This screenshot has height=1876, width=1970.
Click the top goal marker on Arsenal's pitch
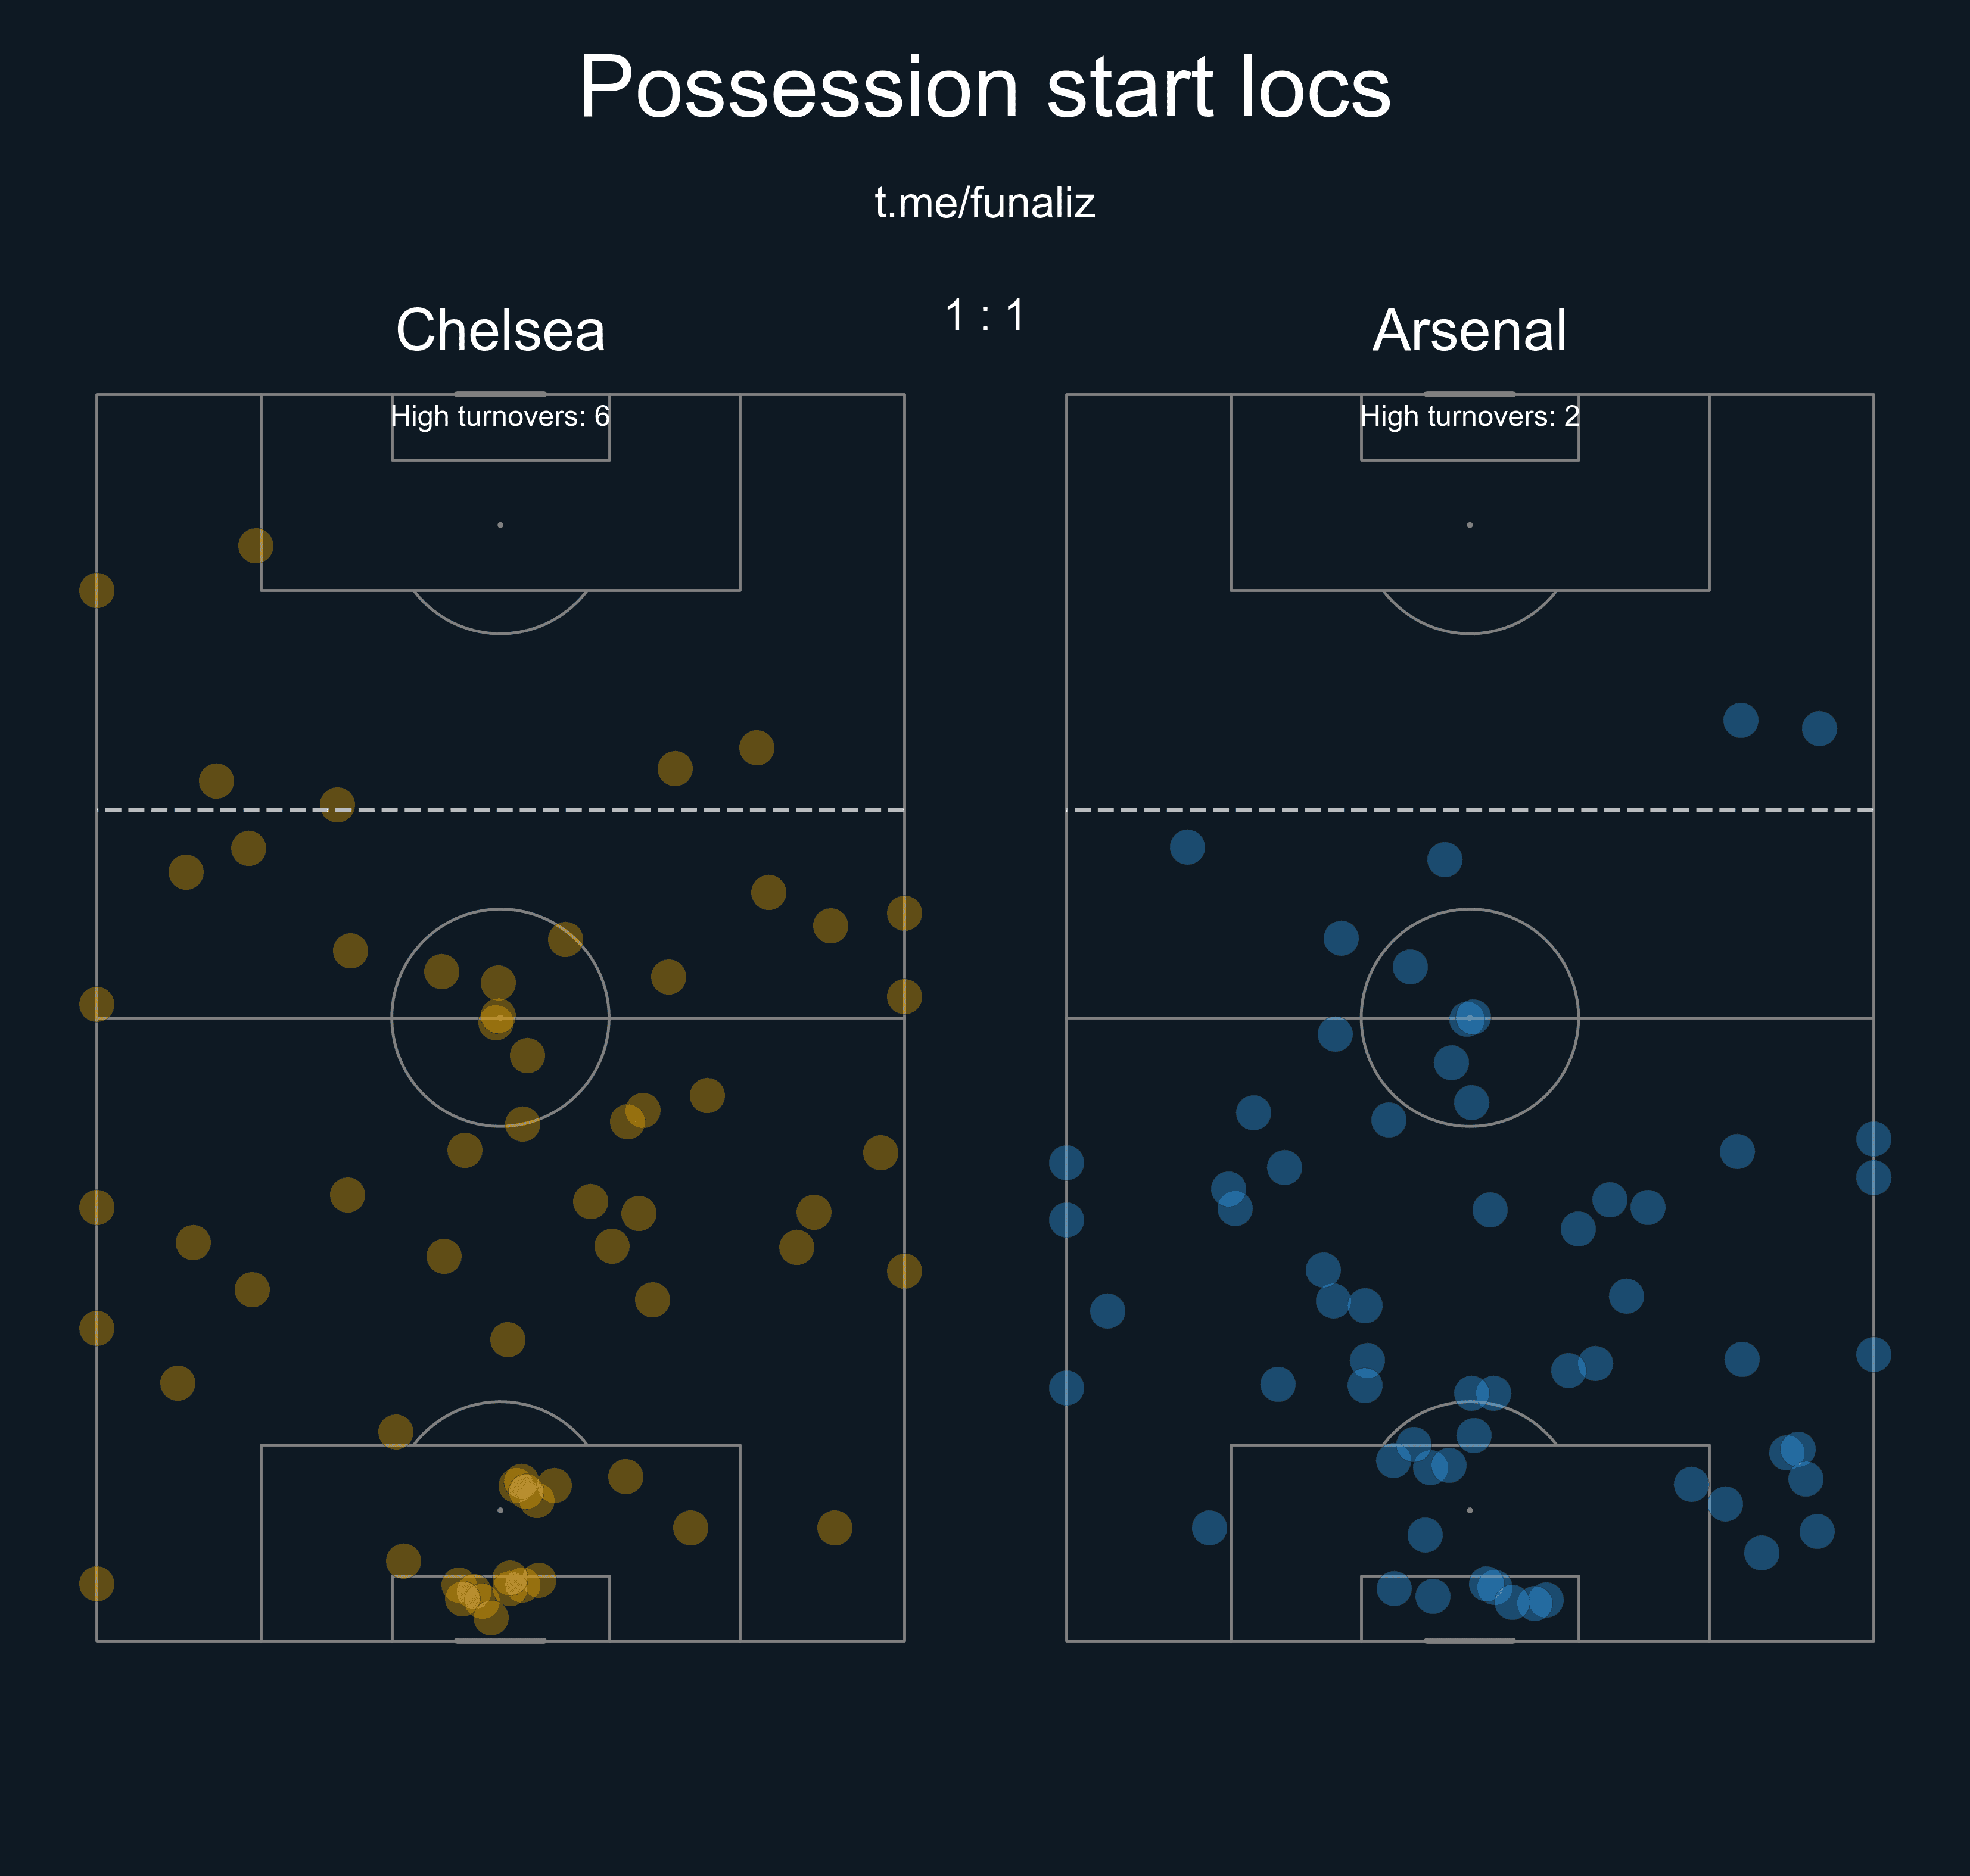1469,394
